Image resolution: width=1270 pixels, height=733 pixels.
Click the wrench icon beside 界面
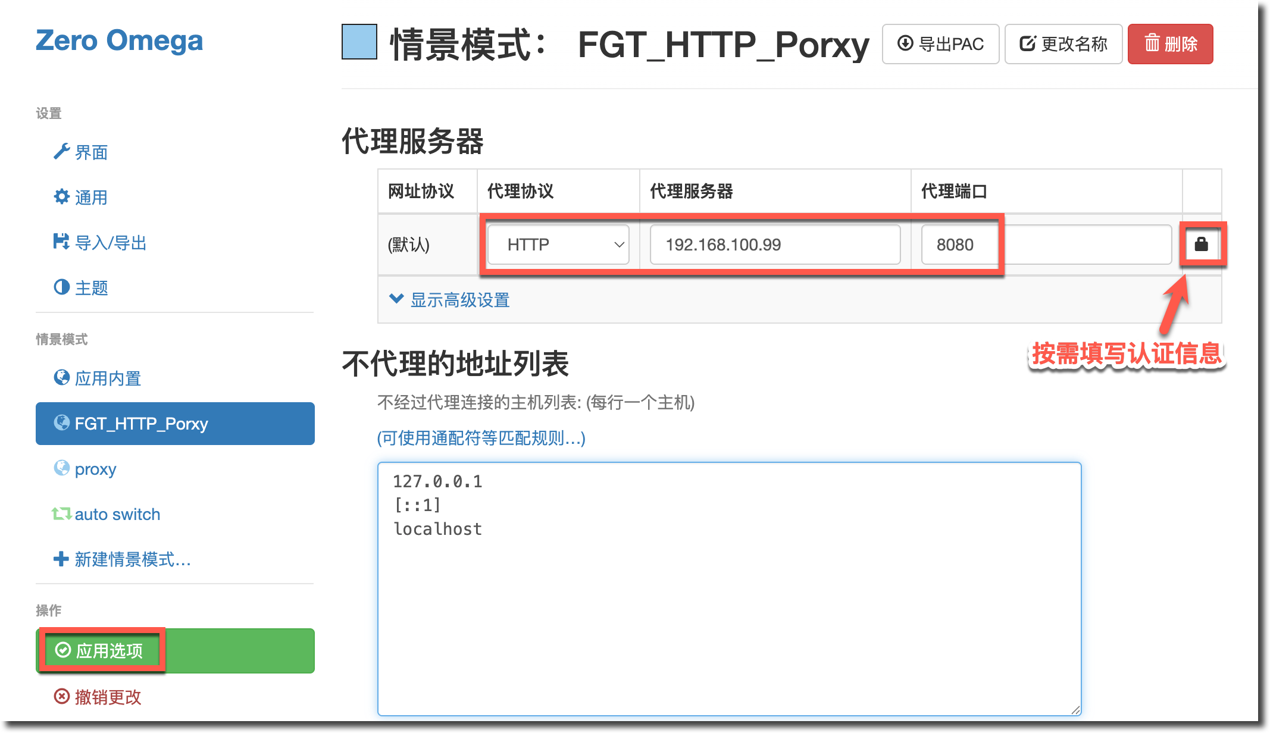click(x=61, y=152)
